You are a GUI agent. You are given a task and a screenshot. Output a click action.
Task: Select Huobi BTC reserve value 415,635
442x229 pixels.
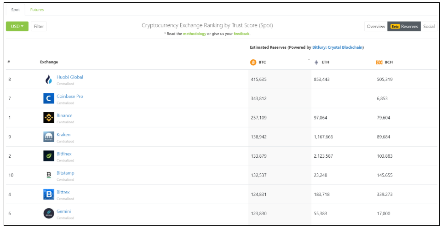(259, 80)
